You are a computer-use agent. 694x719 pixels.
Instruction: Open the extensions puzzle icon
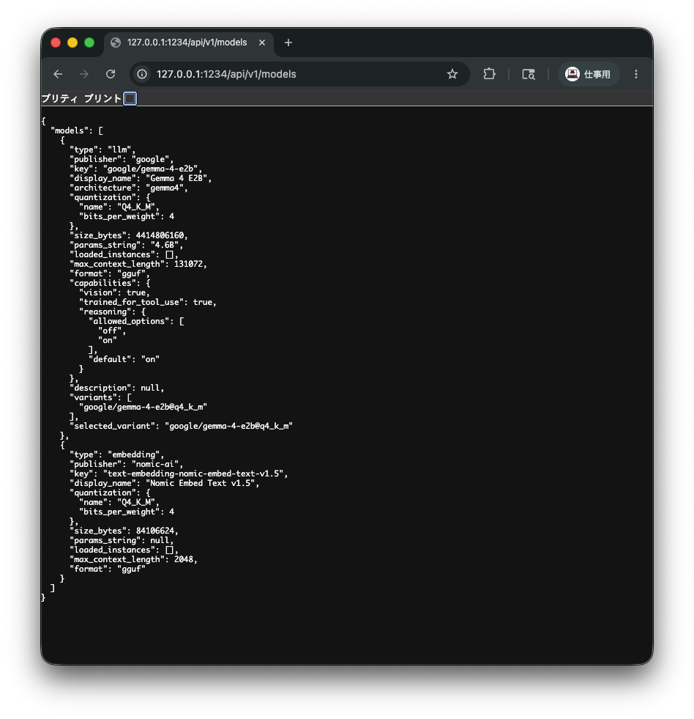point(489,74)
